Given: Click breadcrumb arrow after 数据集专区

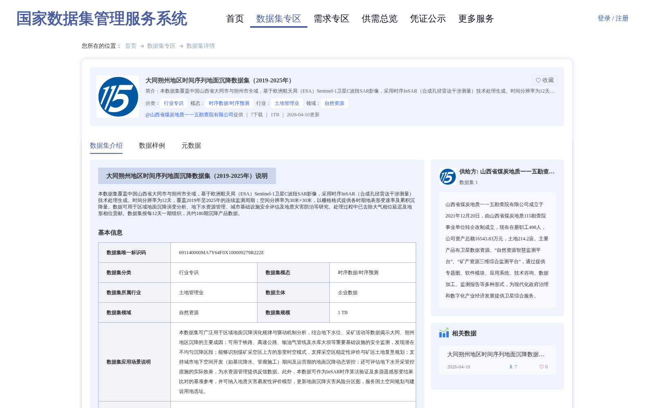Looking at the screenshot, I should click(x=181, y=46).
